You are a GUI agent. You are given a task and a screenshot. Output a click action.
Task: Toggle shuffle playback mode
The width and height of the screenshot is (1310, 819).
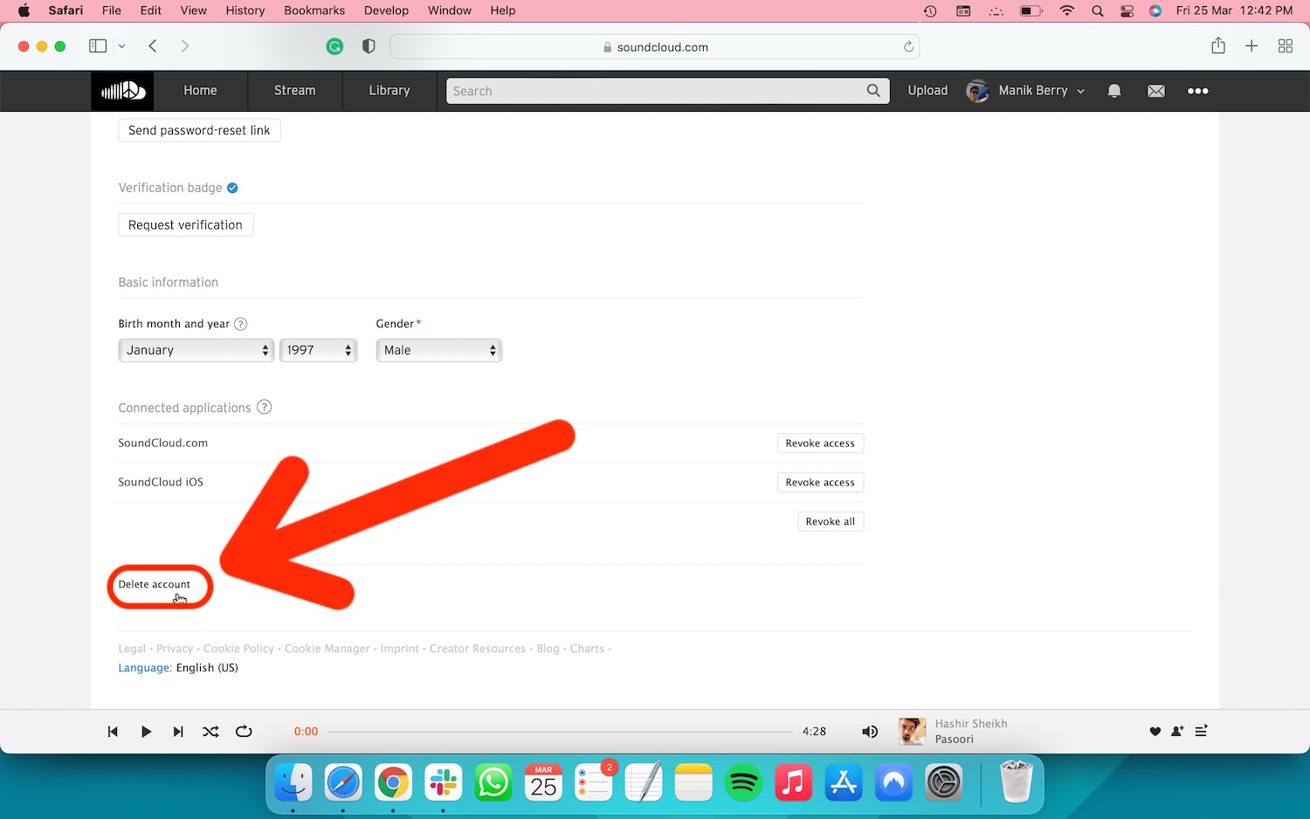pyautogui.click(x=210, y=732)
